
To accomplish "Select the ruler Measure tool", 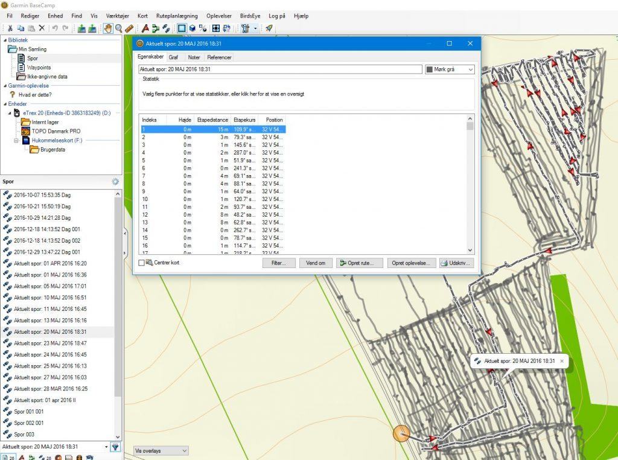I will [129, 28].
